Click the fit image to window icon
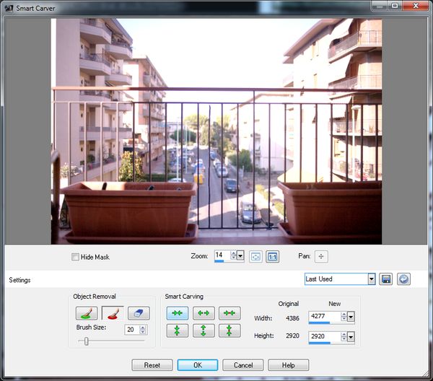Viewport: 433px width, 381px height. coord(255,256)
